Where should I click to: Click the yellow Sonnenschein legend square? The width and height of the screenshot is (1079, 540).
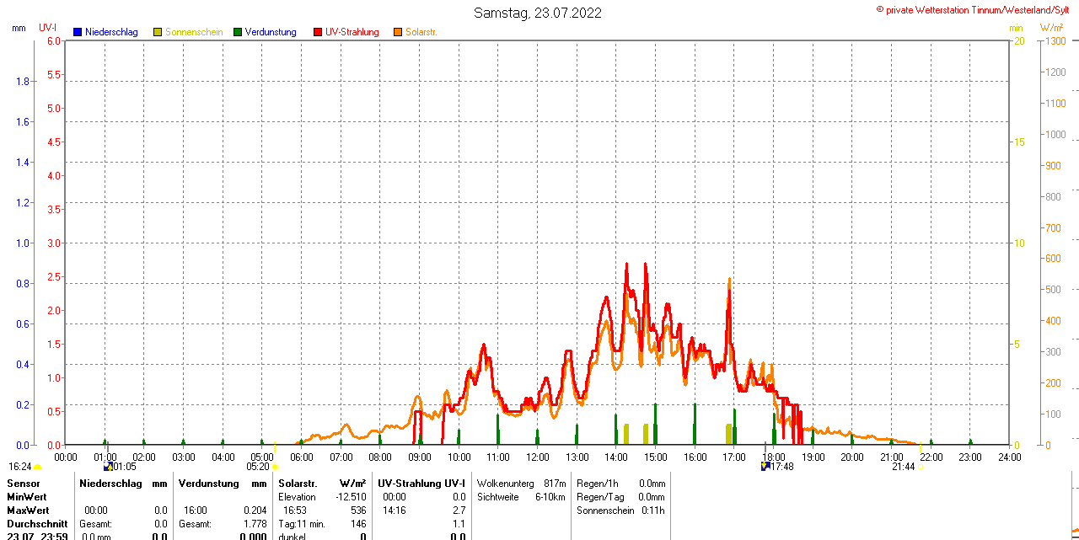pos(158,32)
